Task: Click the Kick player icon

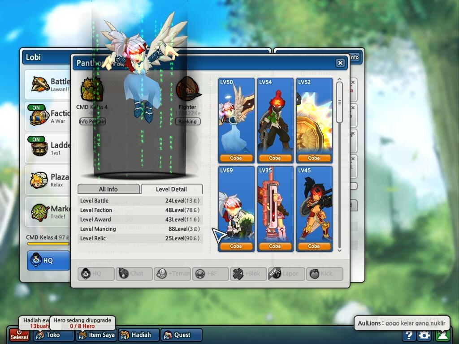Action: click(314, 274)
